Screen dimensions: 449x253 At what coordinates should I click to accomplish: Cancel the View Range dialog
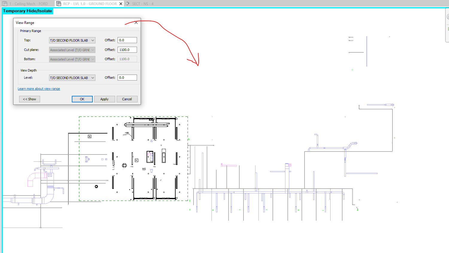click(x=127, y=99)
